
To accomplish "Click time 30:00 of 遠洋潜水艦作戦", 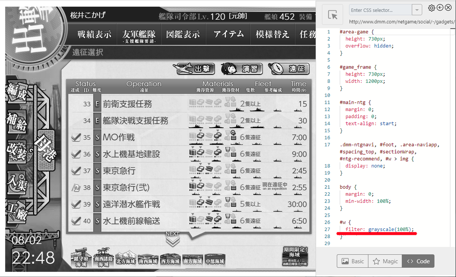I will pos(297,204).
